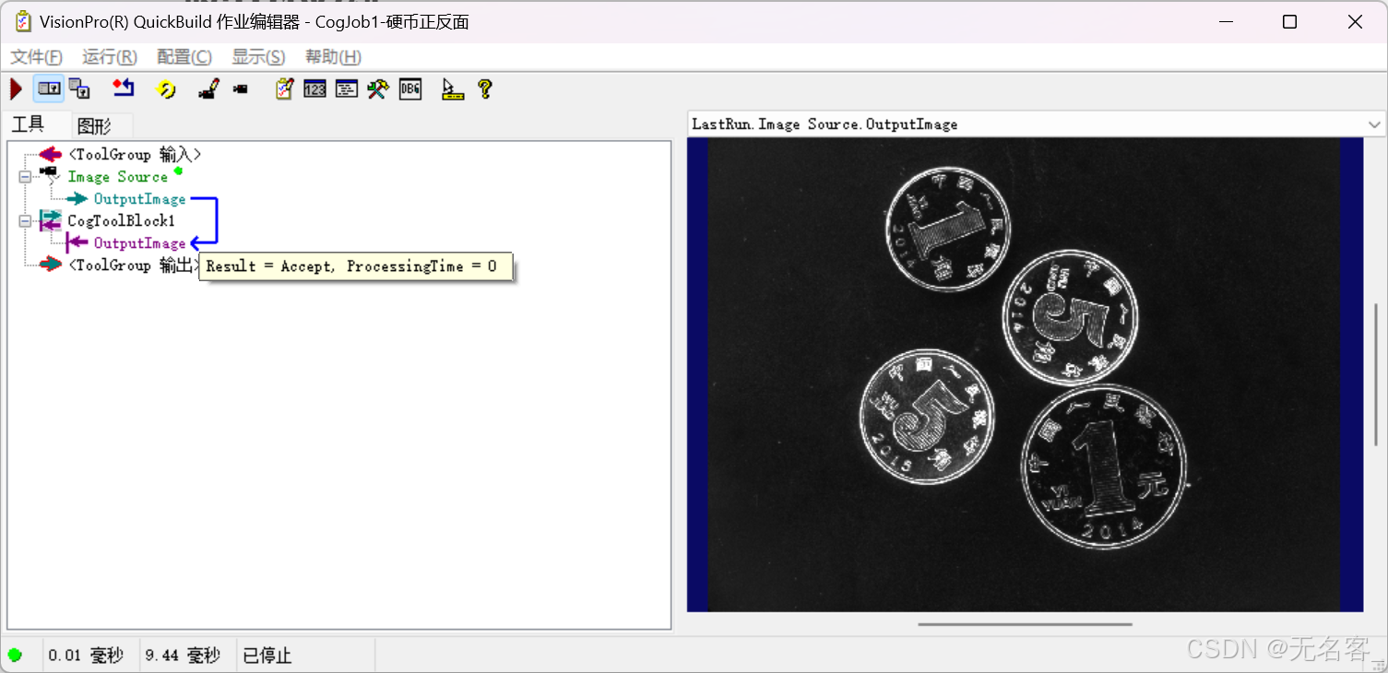Click the image display horizontal scrollbar
This screenshot has width=1388, height=673.
tap(1025, 624)
